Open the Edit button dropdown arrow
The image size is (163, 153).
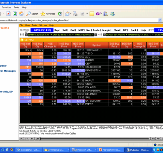click(87, 14)
